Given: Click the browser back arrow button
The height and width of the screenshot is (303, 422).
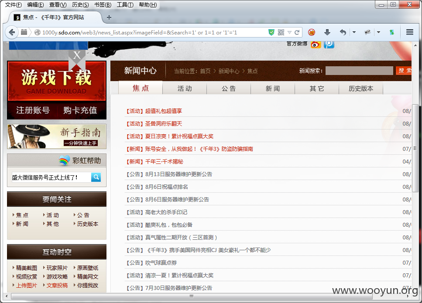Looking at the screenshot, I should (x=12, y=33).
